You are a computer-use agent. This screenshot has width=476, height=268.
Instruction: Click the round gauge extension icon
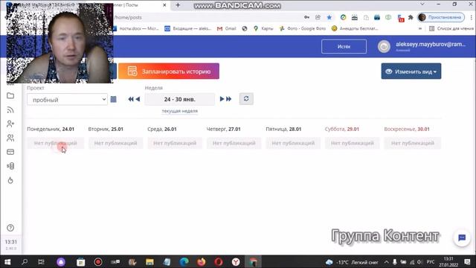343,17
